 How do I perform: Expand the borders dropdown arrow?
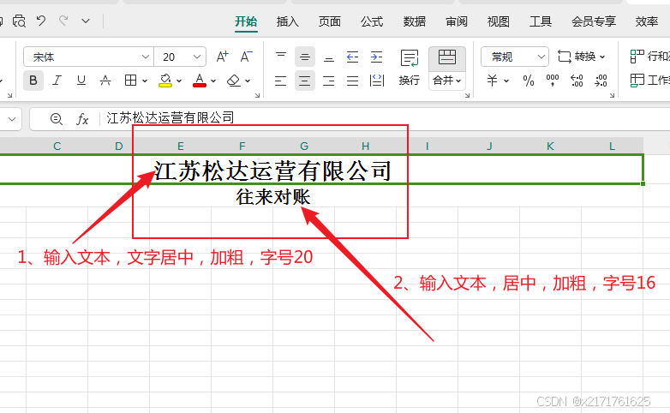point(145,81)
